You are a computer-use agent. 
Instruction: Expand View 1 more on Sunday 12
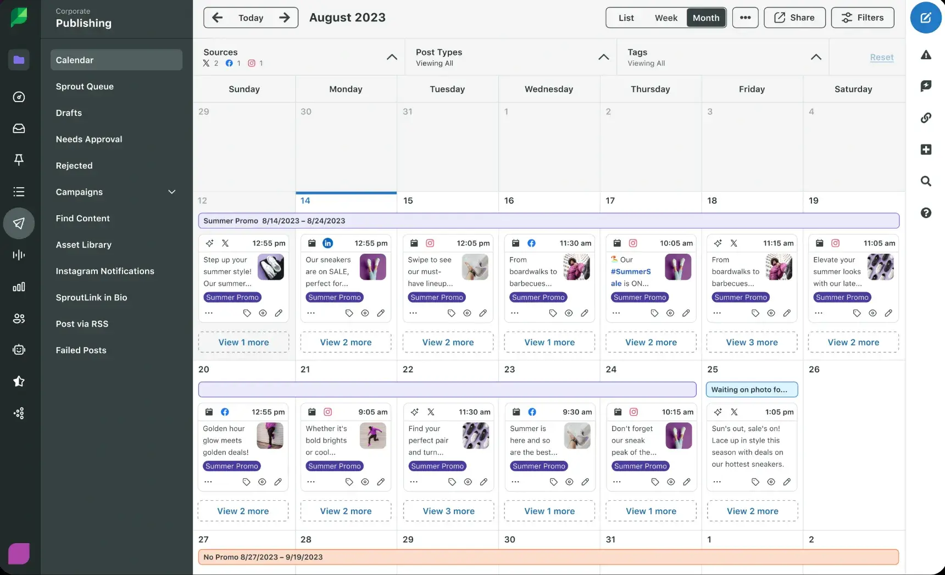(243, 342)
